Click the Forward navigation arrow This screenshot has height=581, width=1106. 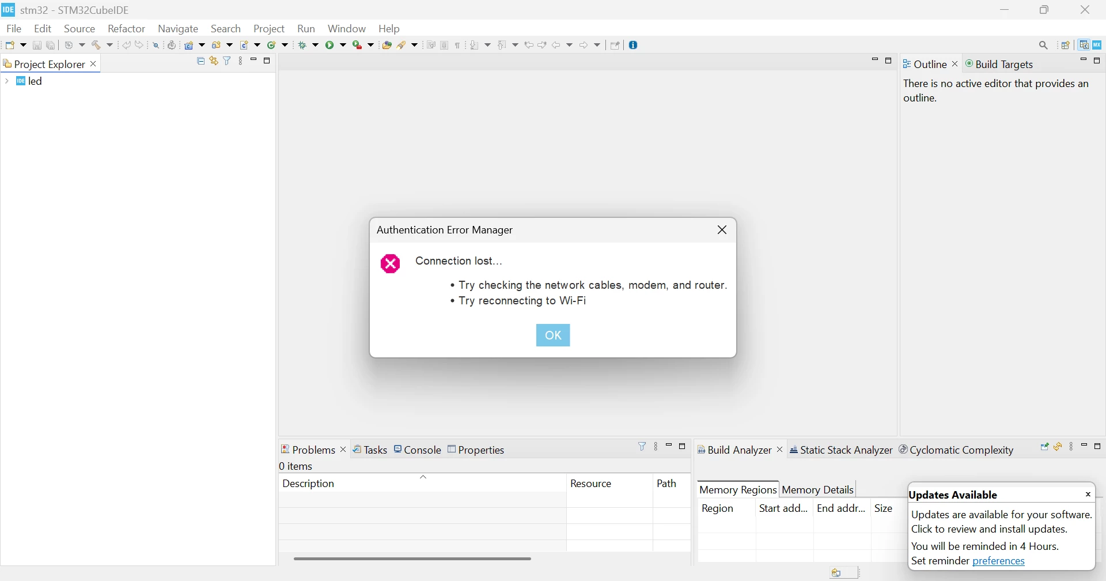[x=584, y=45]
